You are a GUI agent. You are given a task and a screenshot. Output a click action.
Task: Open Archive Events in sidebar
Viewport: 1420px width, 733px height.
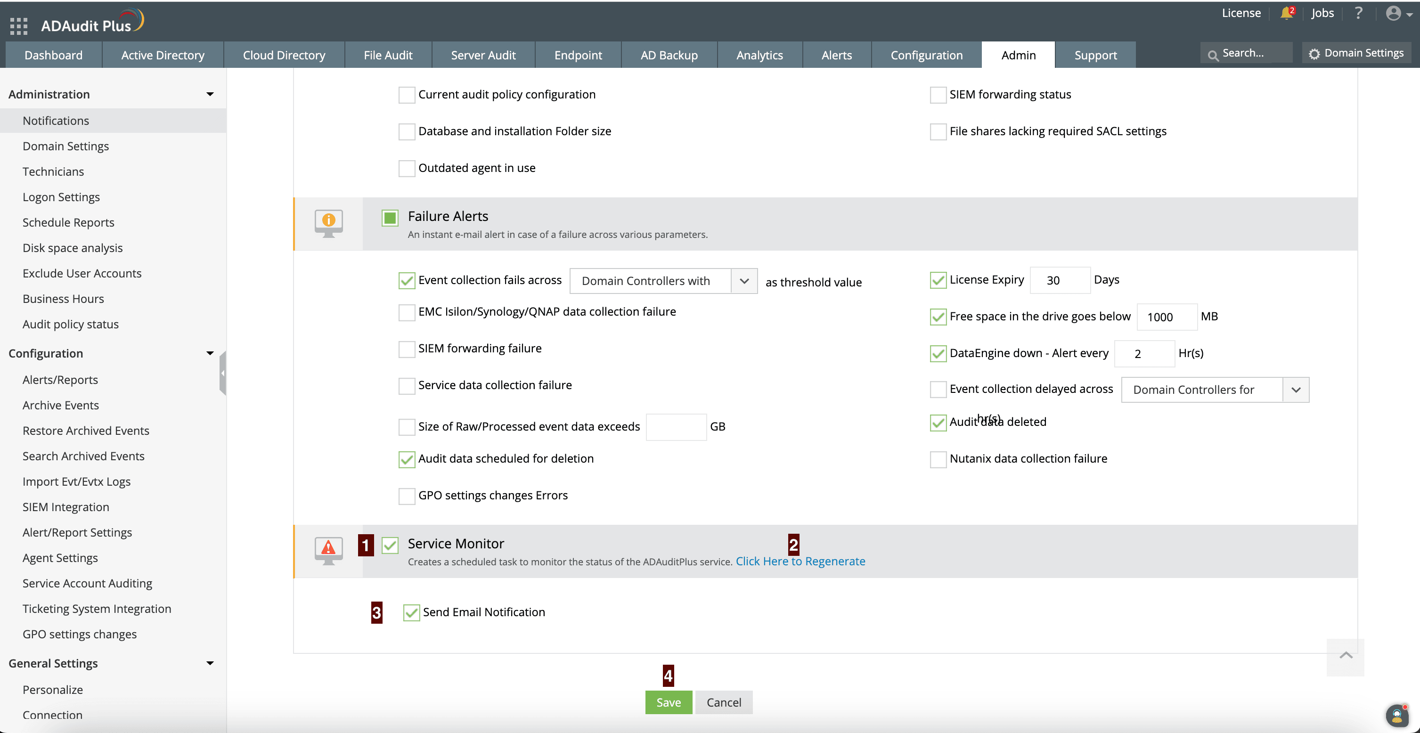61,405
